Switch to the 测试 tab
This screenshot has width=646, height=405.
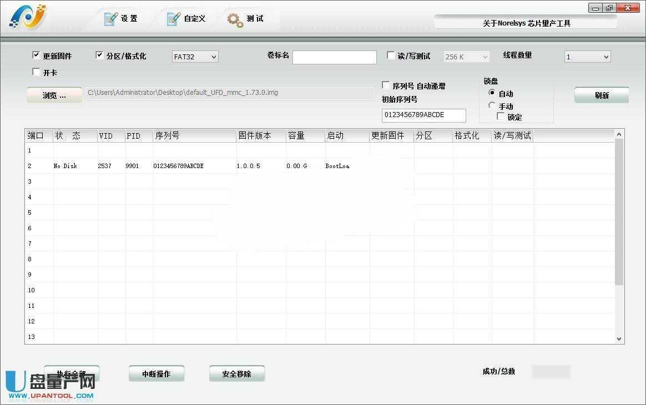pos(255,19)
